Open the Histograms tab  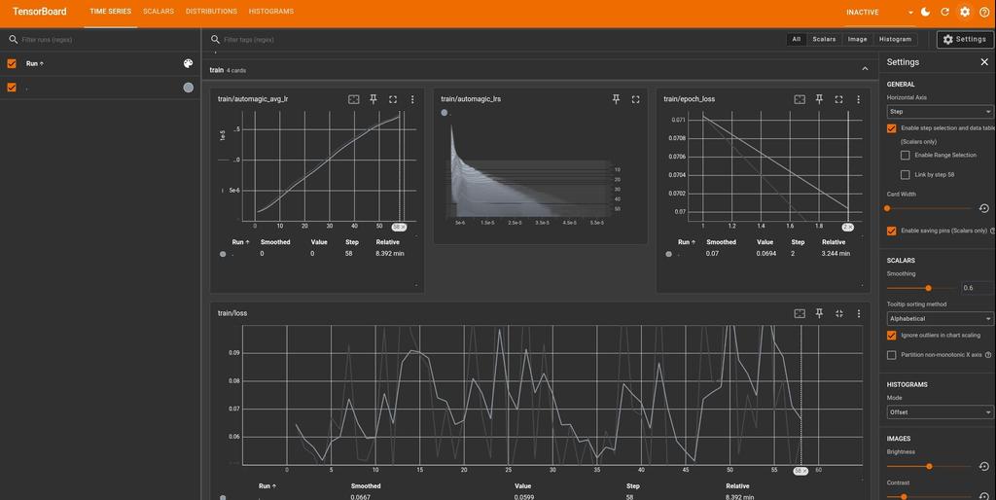pos(270,12)
